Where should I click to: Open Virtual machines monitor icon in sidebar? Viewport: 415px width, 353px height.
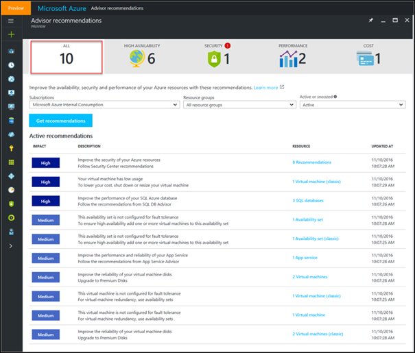pyautogui.click(x=11, y=106)
